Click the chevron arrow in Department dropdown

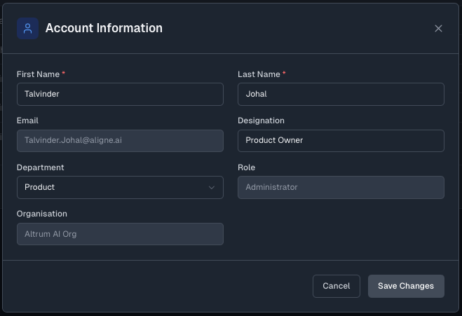point(211,188)
